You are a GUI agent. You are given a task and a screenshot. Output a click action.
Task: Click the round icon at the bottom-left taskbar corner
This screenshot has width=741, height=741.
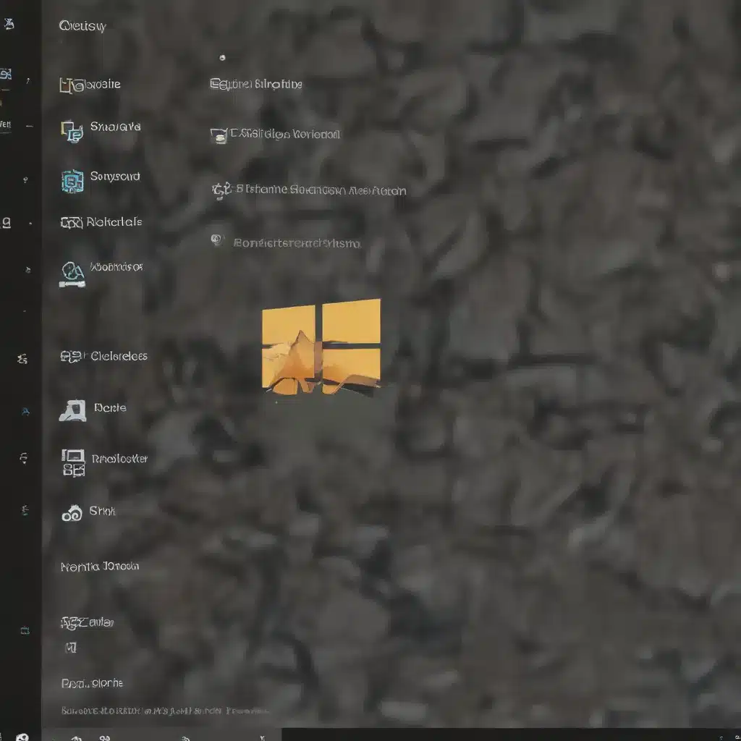click(22, 737)
